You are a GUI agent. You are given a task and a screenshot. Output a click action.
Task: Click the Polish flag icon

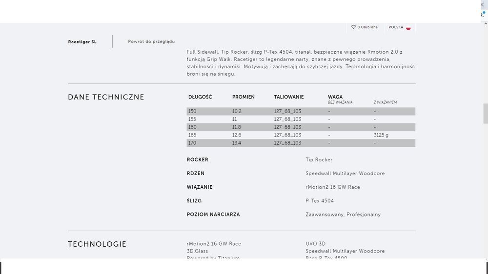408,27
